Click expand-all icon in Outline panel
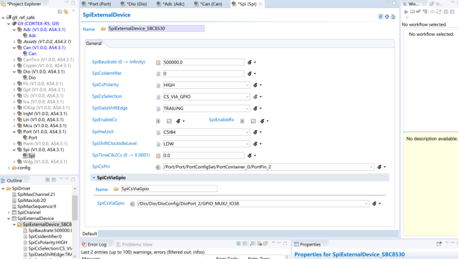Screen dimensions: 459x259 tap(48, 180)
